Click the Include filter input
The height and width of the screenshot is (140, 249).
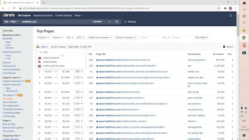[150, 37]
